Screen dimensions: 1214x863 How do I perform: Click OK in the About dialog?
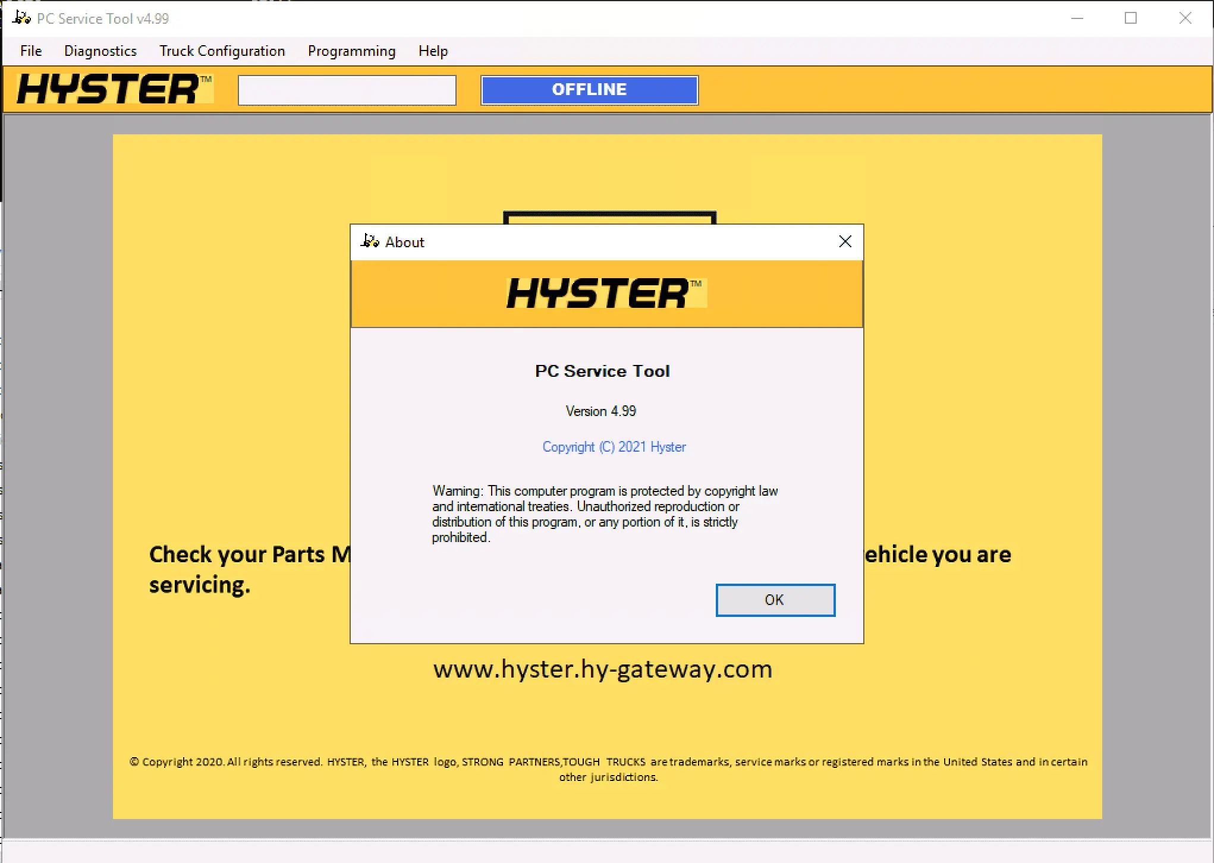click(x=775, y=600)
